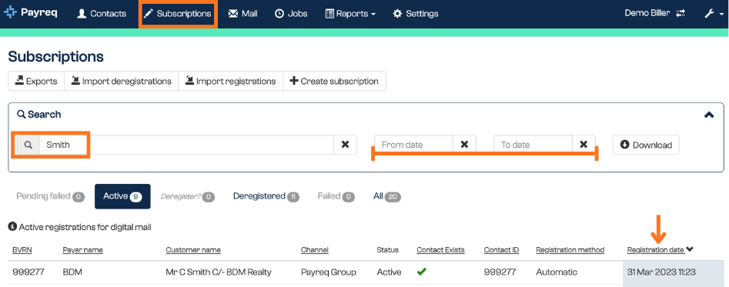Click the From date field
The width and height of the screenshot is (729, 287).
[414, 145]
